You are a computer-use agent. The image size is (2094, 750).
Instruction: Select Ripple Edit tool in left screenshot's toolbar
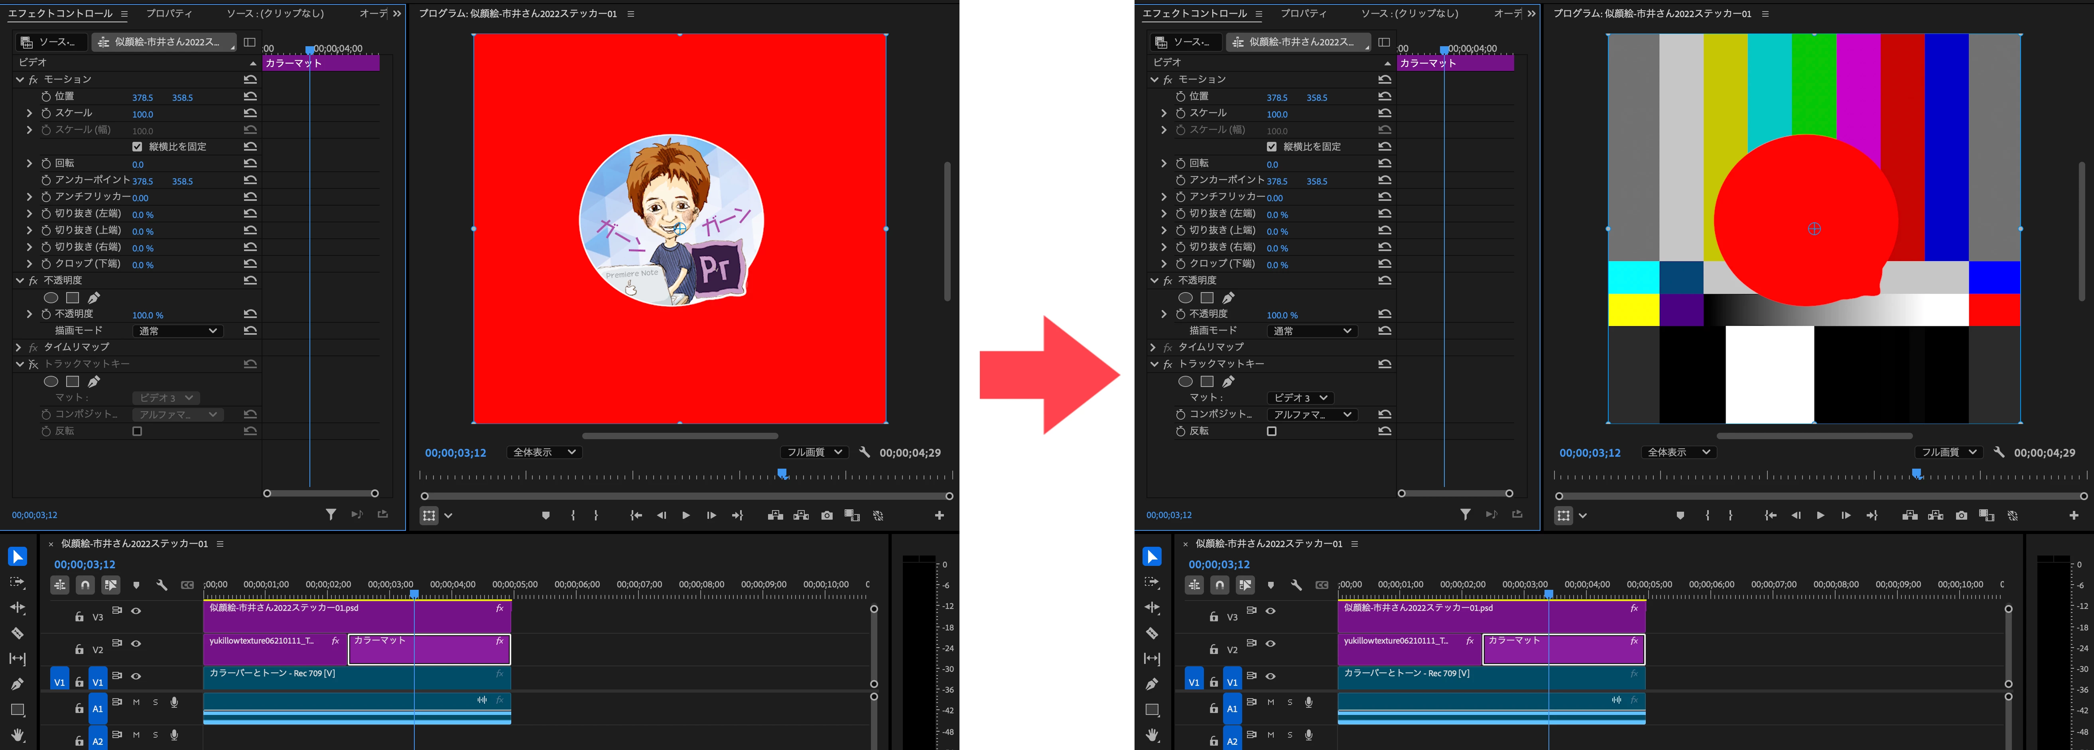coord(17,608)
